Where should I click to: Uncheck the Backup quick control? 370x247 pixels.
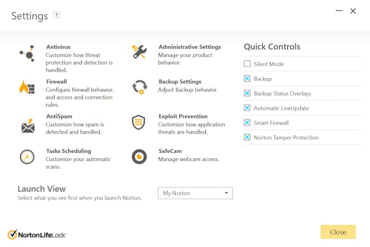point(247,78)
